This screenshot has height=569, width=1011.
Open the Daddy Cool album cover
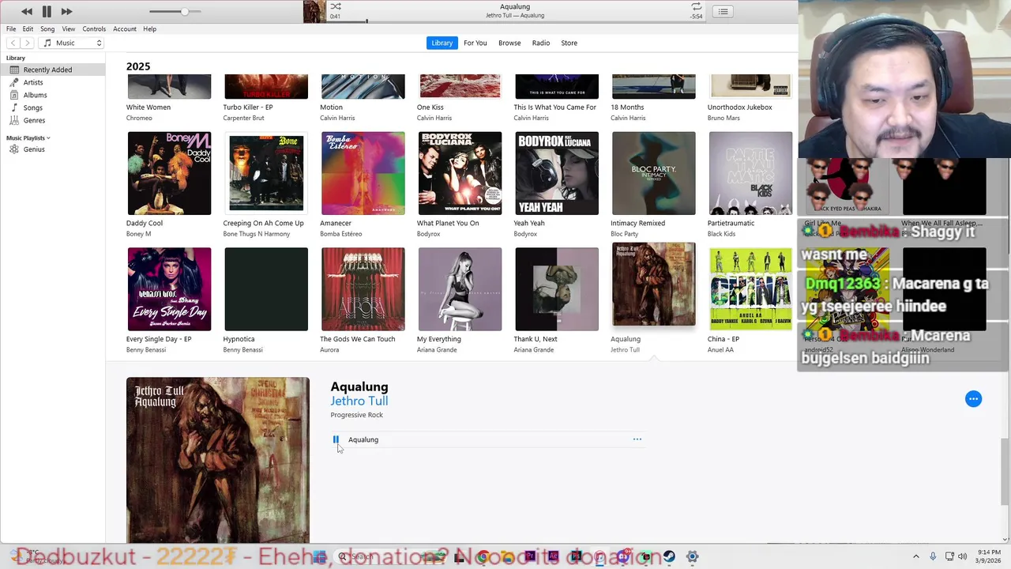pyautogui.click(x=169, y=173)
